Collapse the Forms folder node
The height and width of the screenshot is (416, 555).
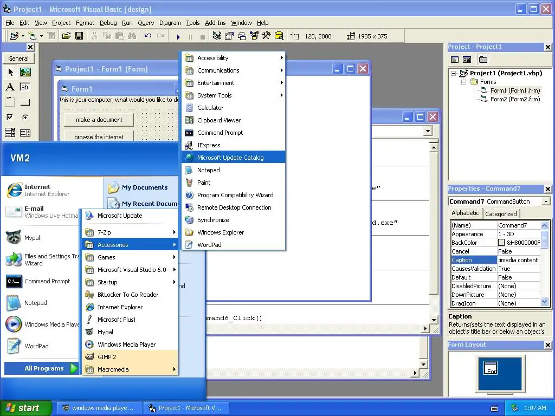coord(464,82)
